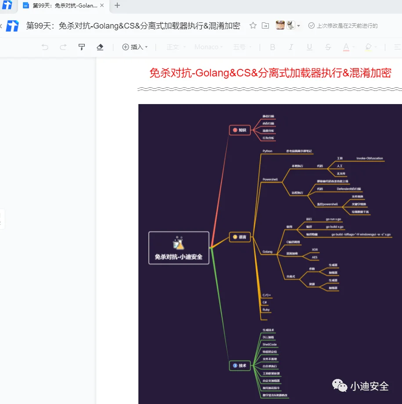
Task: Star this document as favorite
Action: pos(253,25)
